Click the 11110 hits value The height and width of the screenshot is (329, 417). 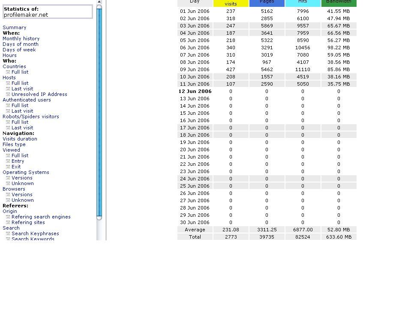pyautogui.click(x=303, y=70)
